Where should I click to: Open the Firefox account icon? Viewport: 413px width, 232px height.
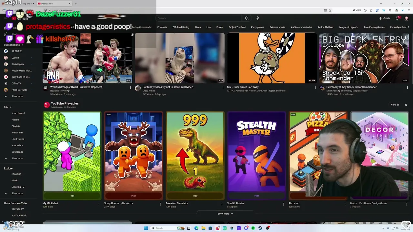pyautogui.click(x=365, y=10)
